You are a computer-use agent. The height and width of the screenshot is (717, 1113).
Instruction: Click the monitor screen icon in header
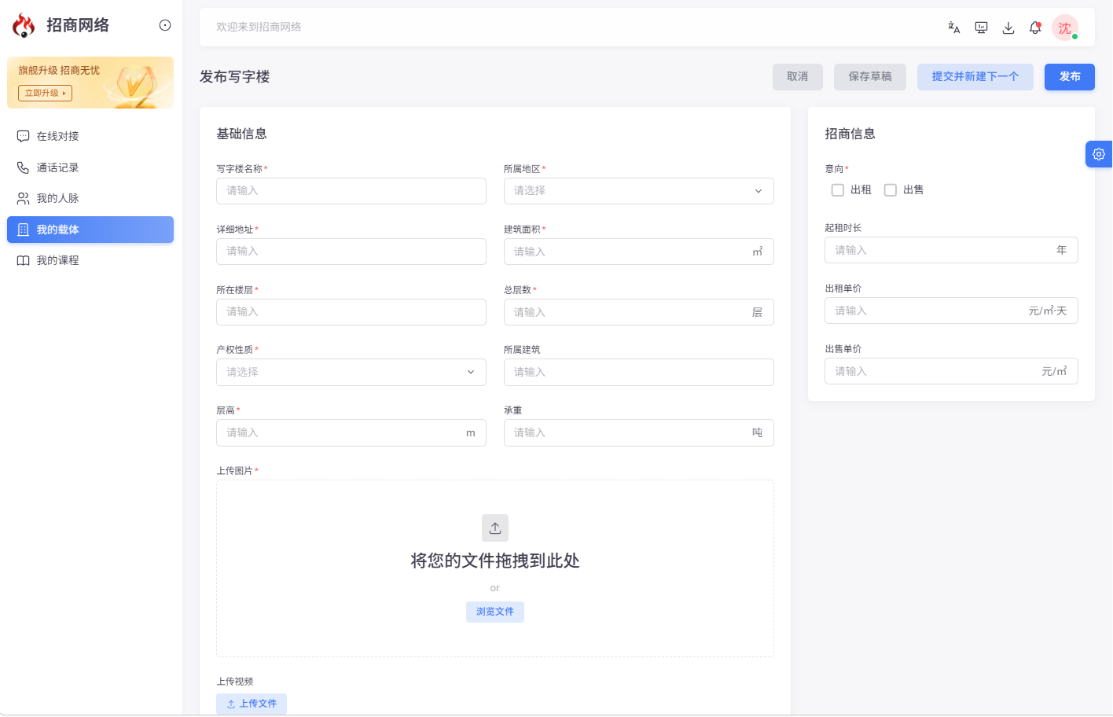click(981, 28)
